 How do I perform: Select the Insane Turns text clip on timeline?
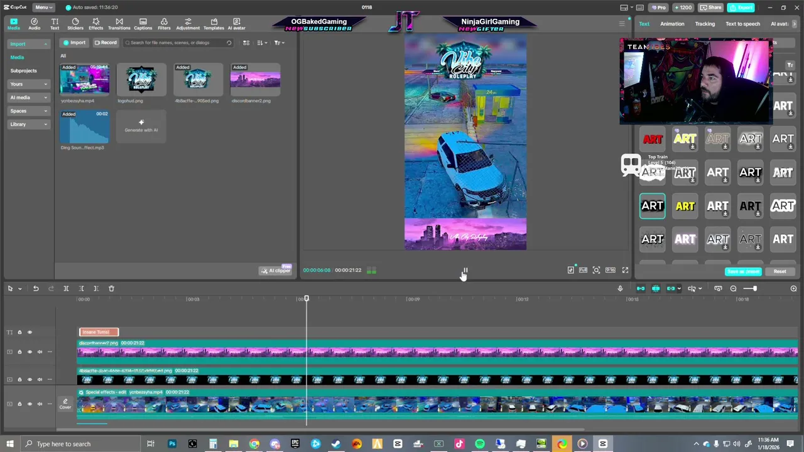point(99,332)
